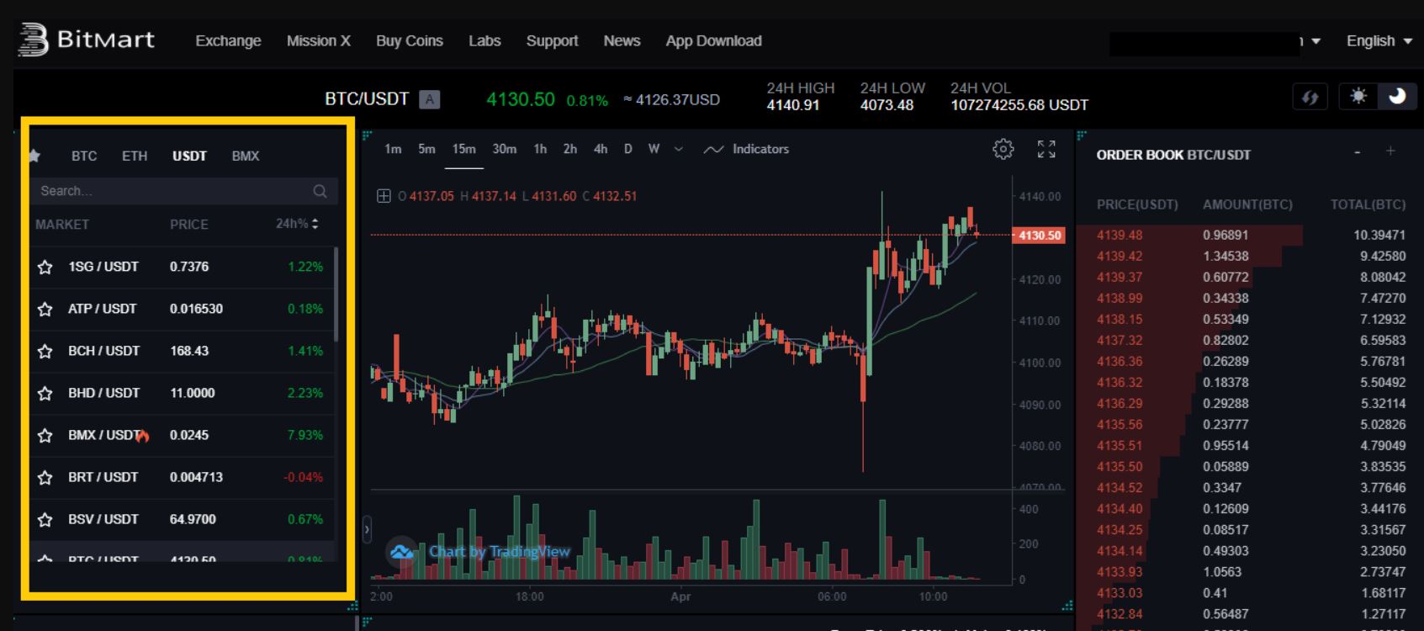Screen dimensions: 1424x631
Task: Click the 4139.48 ask price
Action: [1120, 236]
